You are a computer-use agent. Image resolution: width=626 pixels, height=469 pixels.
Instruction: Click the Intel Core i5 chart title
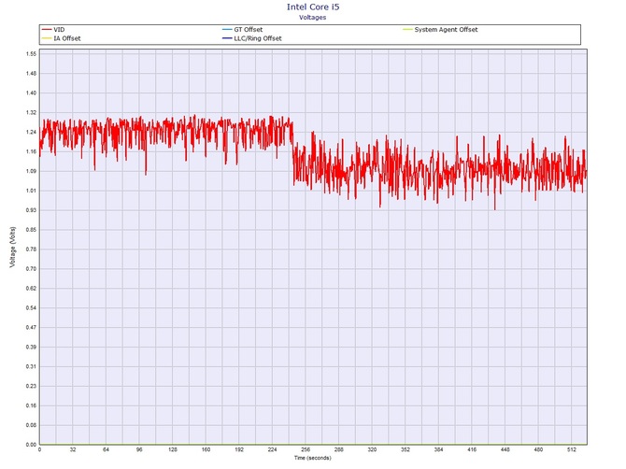coord(313,7)
